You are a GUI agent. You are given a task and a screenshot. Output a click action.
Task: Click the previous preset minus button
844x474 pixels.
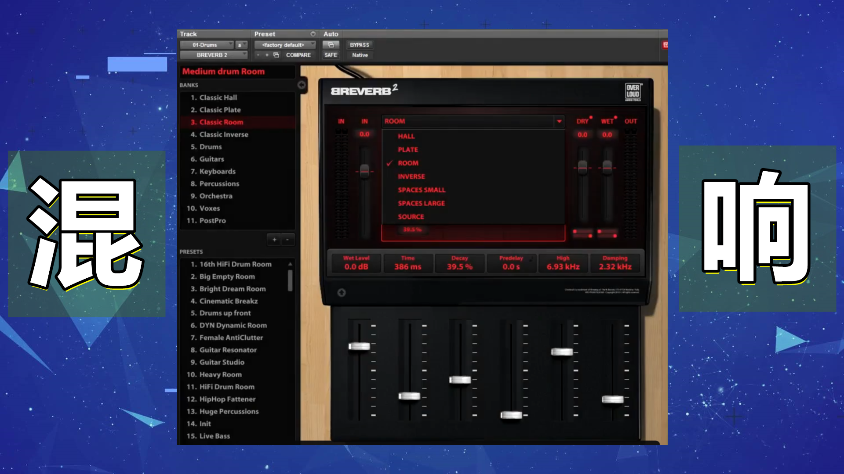(258, 55)
